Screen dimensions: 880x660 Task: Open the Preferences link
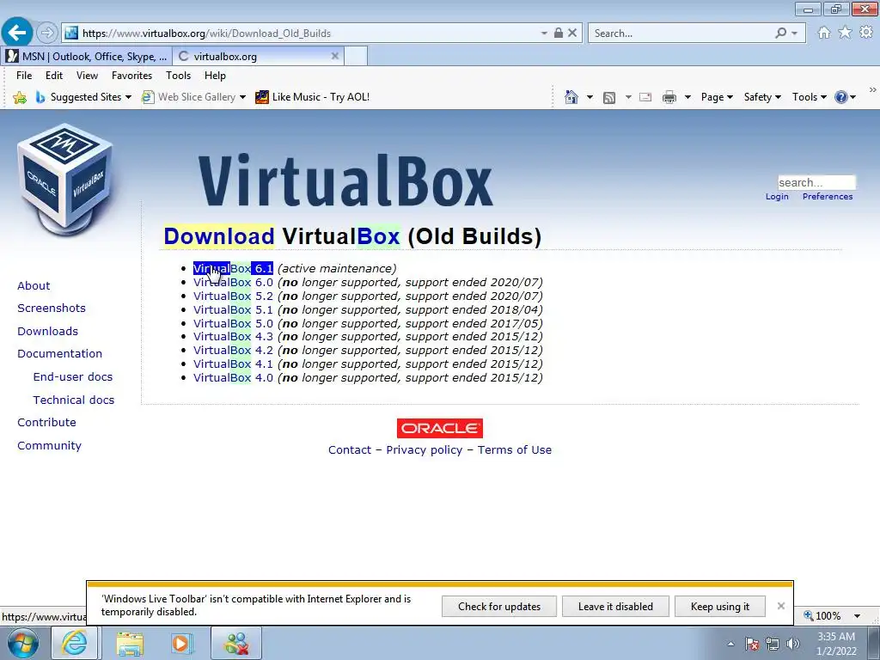tap(828, 197)
